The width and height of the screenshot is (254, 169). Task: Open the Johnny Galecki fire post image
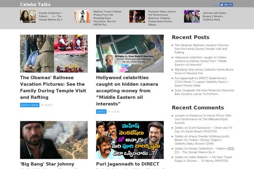(54, 140)
